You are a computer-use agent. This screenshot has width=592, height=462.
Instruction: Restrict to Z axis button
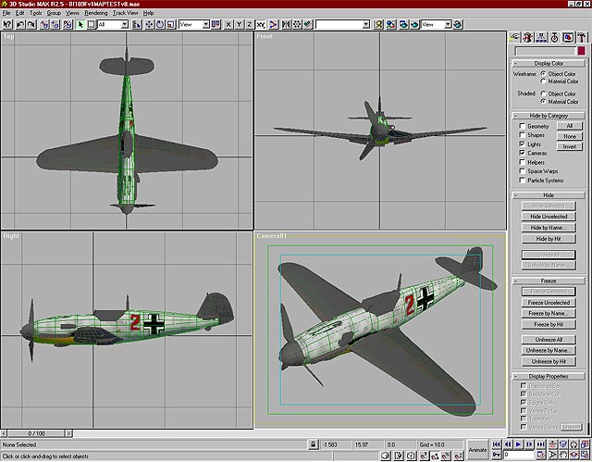(x=250, y=25)
